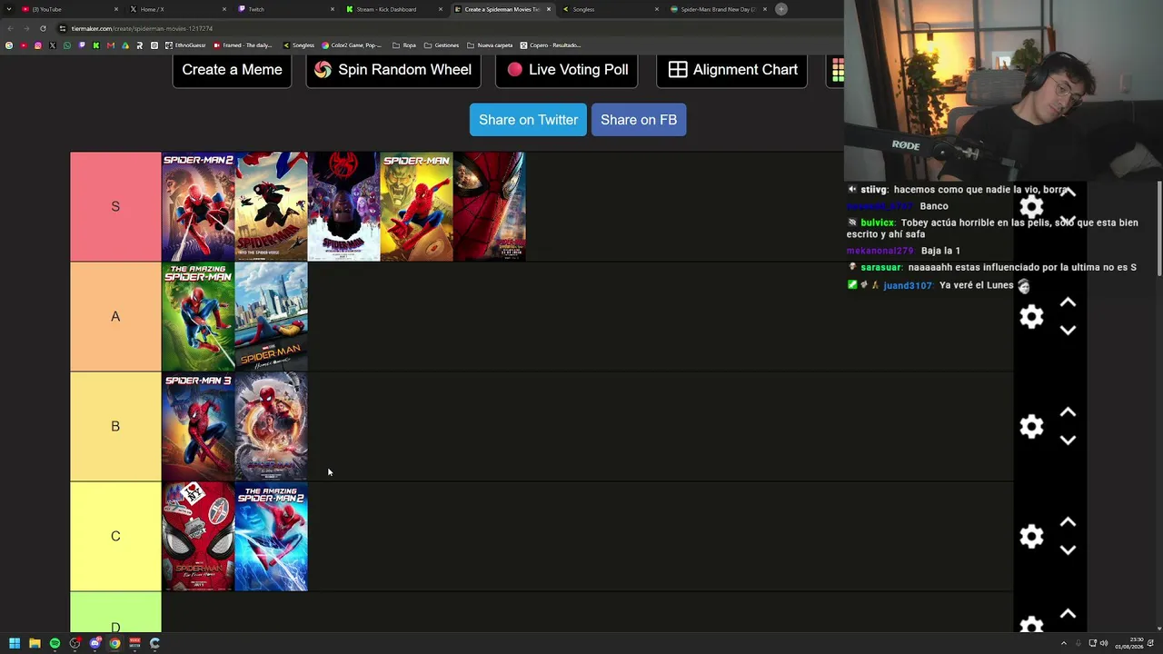Reload the tiermaker page

[x=43, y=28]
